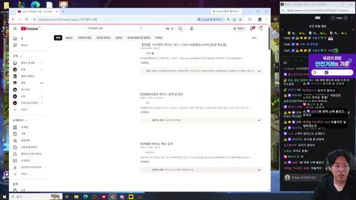Viewport: 356px width, 200px height.
Task: Click the YouTube address bar URL
Action: 67,20
